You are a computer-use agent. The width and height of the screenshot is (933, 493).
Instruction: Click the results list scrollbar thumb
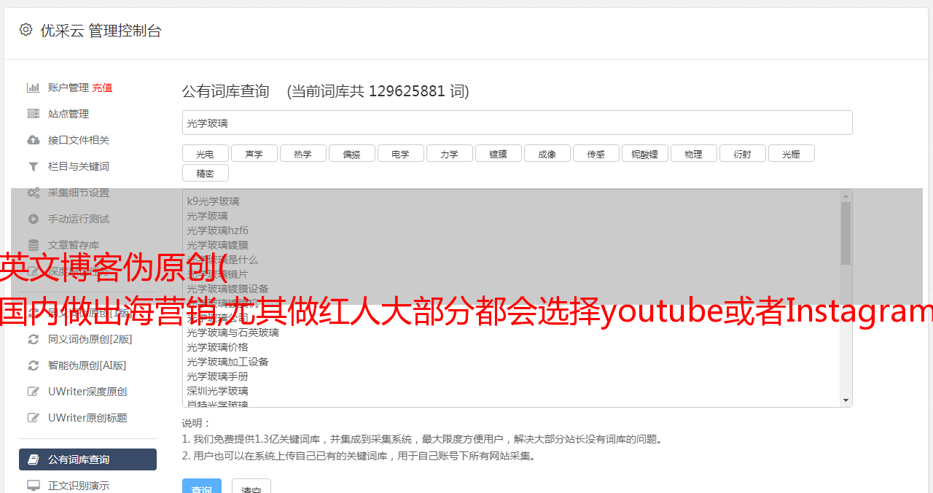[846, 233]
